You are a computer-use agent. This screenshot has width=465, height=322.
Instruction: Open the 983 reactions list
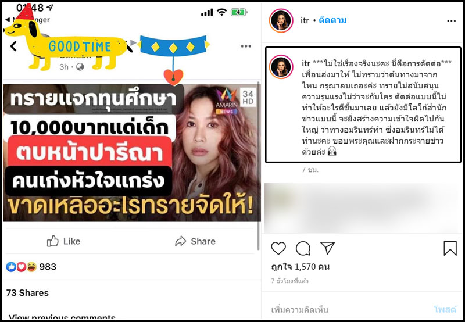[x=31, y=267]
